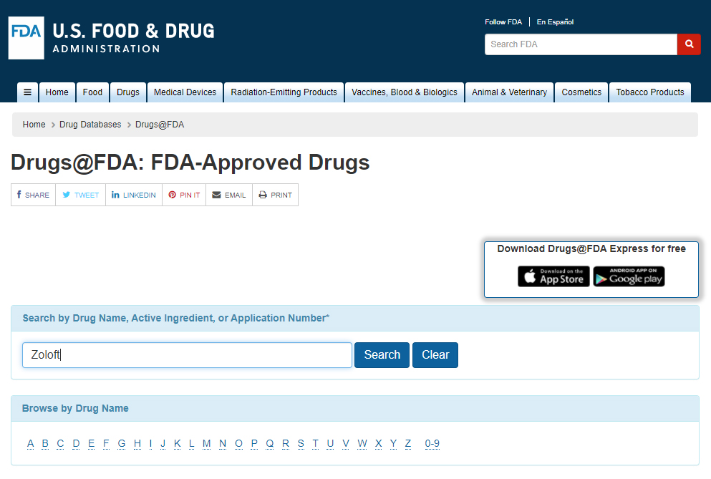Click the TWEET share button
Viewport: 711px width, 479px height.
81,195
